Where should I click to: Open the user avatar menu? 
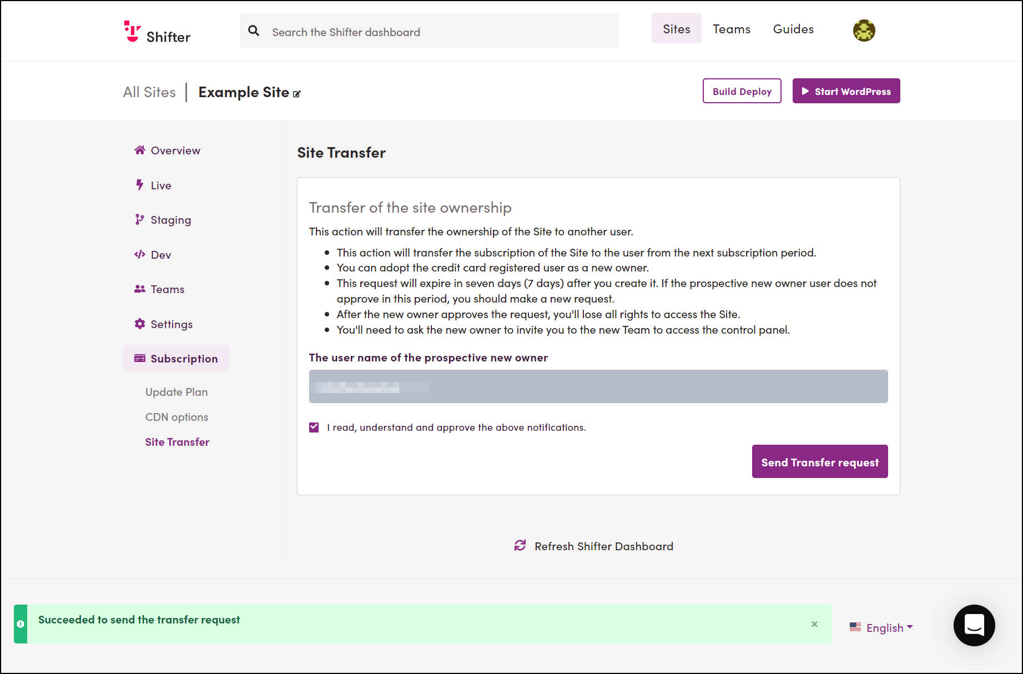coord(864,31)
